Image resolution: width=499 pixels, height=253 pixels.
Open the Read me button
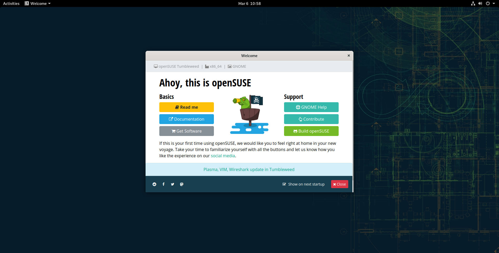point(187,107)
